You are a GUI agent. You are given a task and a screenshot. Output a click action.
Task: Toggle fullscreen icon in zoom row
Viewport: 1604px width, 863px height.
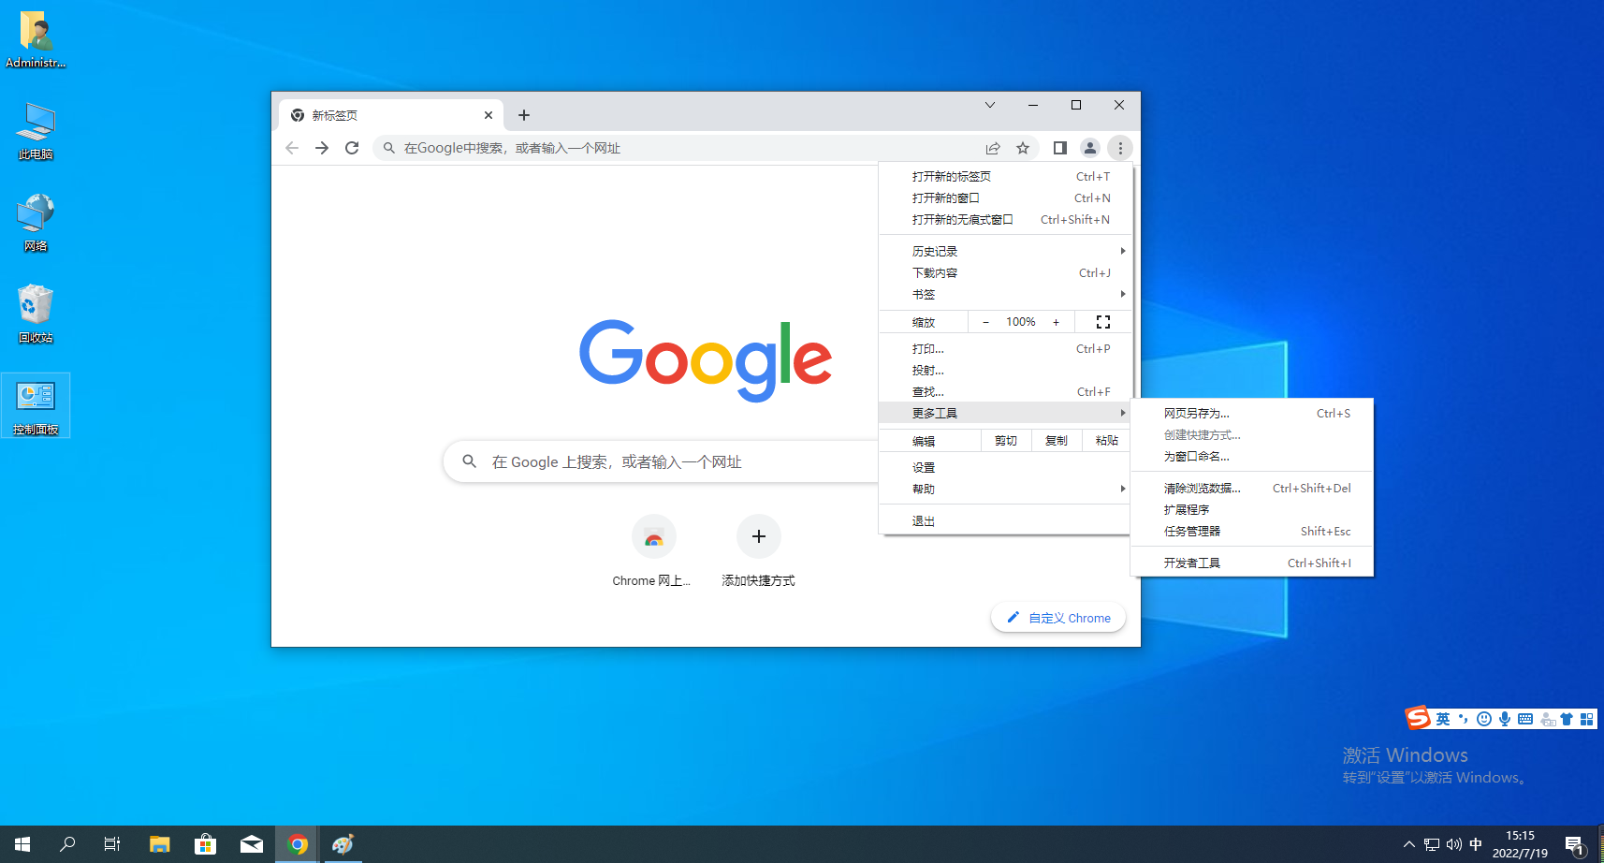pyautogui.click(x=1103, y=322)
